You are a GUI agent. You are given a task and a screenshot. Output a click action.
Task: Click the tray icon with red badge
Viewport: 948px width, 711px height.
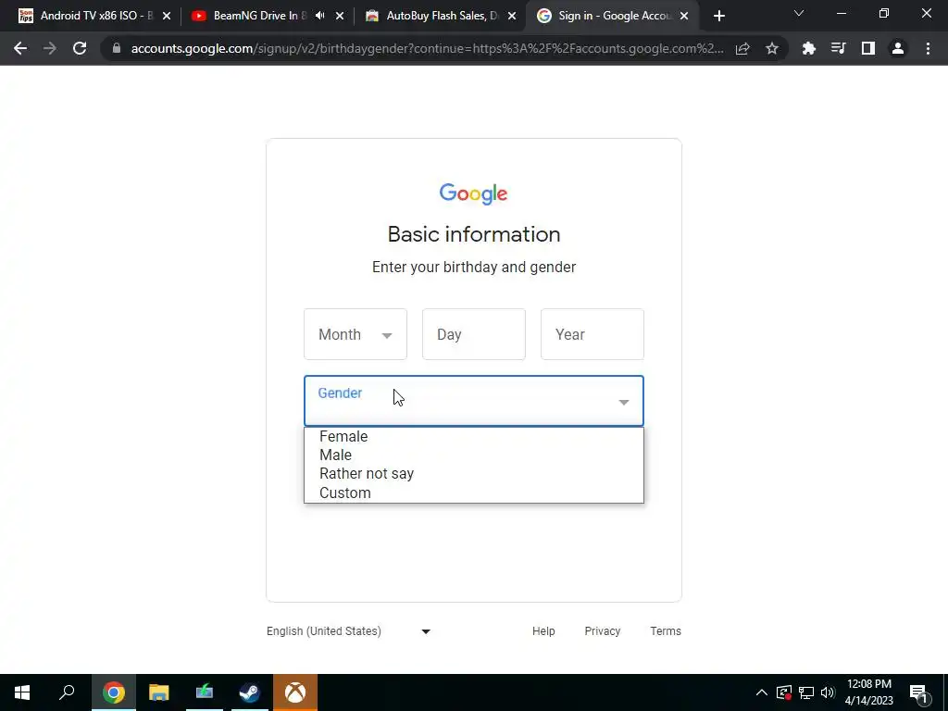[x=784, y=692]
